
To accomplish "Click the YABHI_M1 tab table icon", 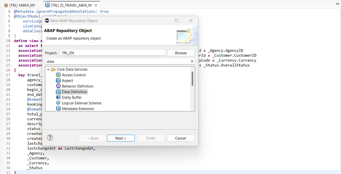I will pyautogui.click(x=6, y=5).
